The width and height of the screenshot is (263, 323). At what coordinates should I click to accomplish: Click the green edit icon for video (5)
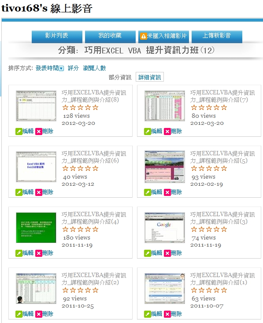click(148, 192)
